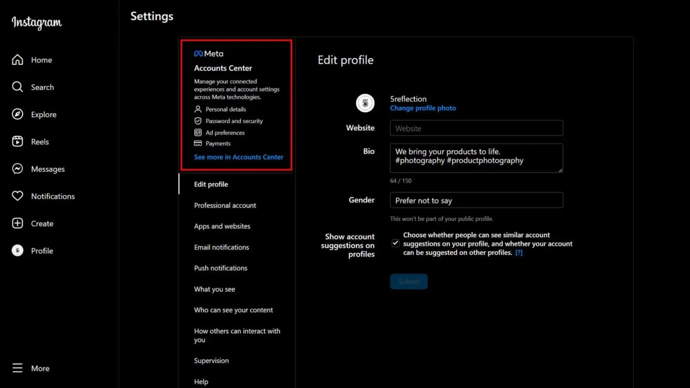This screenshot has width=690, height=388.
Task: Click the [?] help link for suggestions
Action: coord(519,253)
